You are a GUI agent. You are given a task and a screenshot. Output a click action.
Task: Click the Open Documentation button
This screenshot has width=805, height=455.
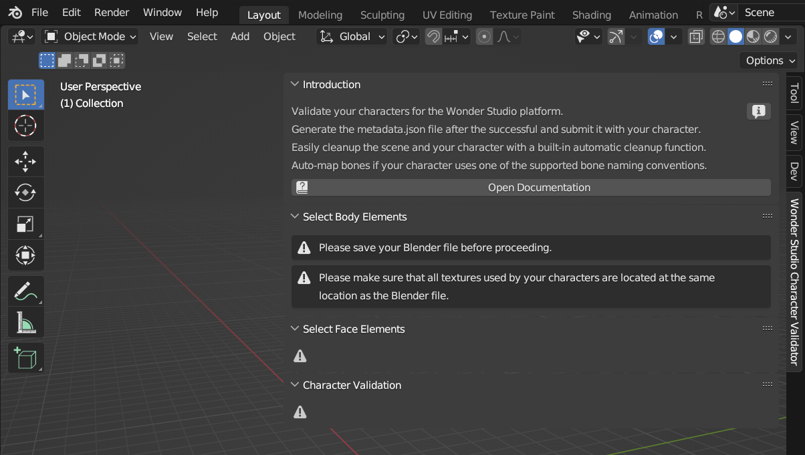pos(532,188)
